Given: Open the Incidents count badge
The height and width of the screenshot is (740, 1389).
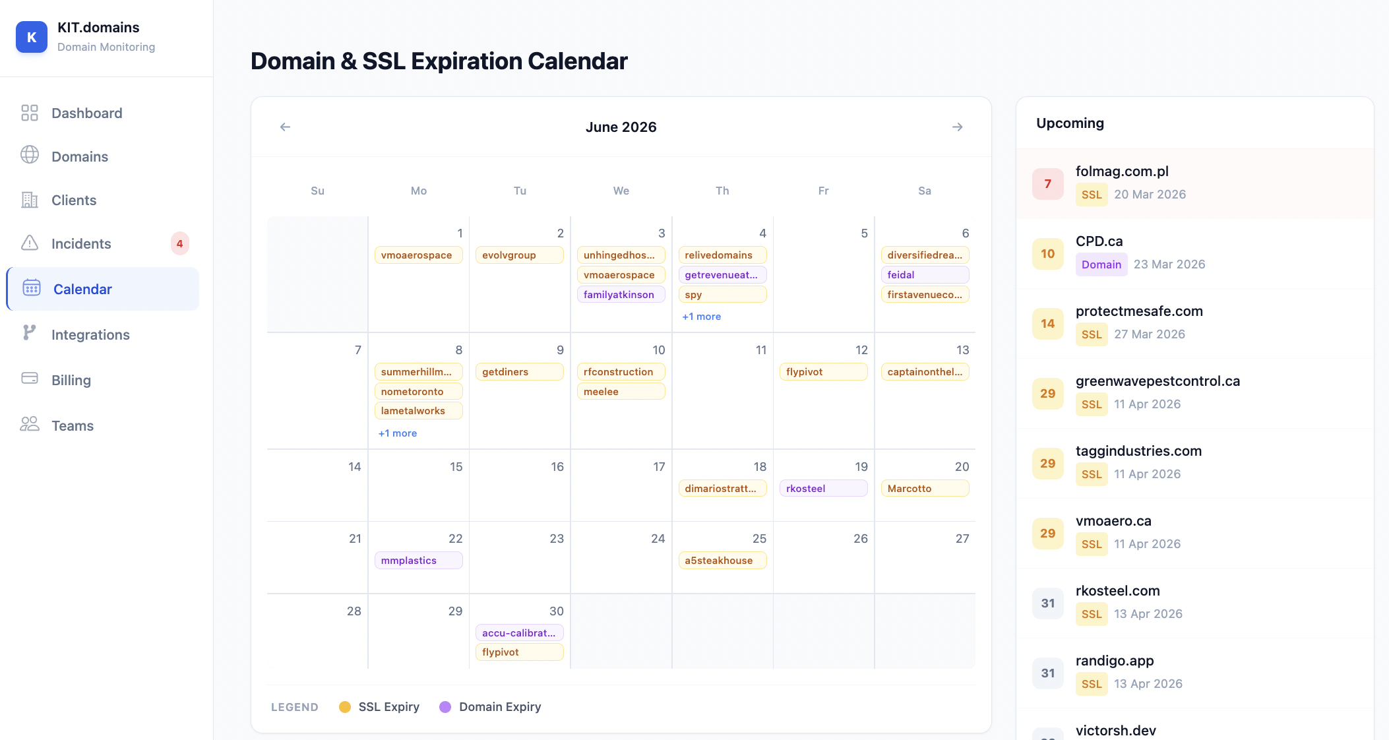Looking at the screenshot, I should 179,243.
